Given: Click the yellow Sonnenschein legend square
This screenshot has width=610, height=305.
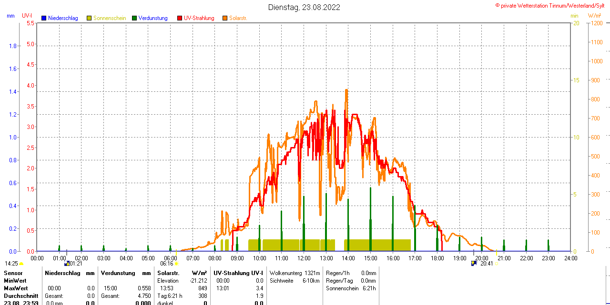Looking at the screenshot, I should click(x=89, y=18).
